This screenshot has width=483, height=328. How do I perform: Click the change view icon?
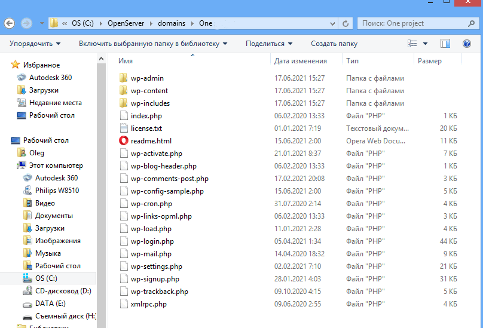[x=412, y=44]
